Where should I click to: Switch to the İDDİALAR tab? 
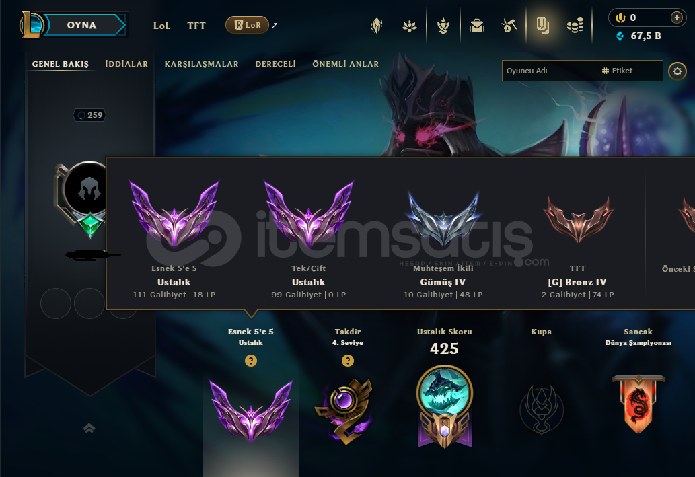126,64
